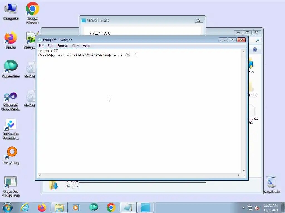This screenshot has width=285, height=213.
Task: Click the VEGAS Pro 13.0 title bar icon
Action: tap(83, 20)
